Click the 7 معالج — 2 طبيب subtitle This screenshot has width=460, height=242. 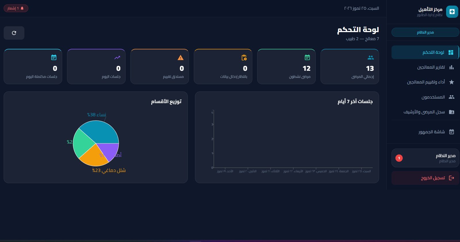tap(363, 39)
